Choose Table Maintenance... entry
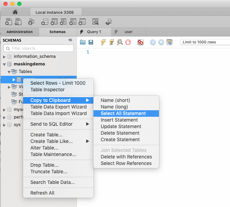Screen dimensions: 230x207 tap(58, 154)
